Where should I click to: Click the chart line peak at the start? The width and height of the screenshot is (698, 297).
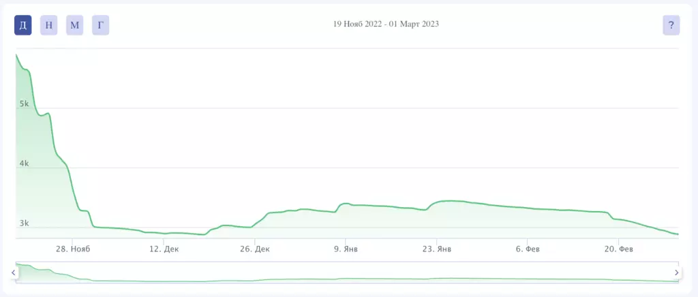[16, 54]
